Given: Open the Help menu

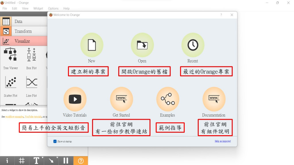Looking at the screenshot, I should tap(66, 8).
